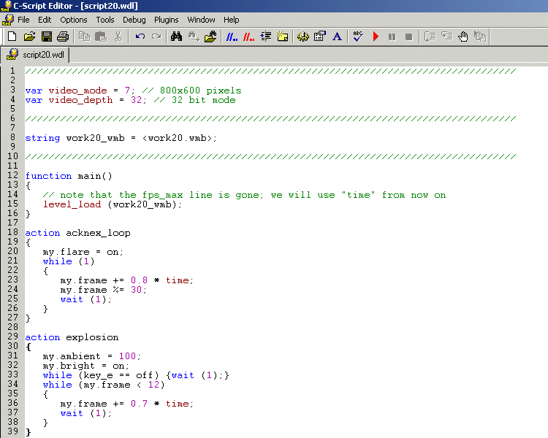Image resolution: width=548 pixels, height=438 pixels.
Task: Create a new file from toolbar
Action: tap(12, 36)
